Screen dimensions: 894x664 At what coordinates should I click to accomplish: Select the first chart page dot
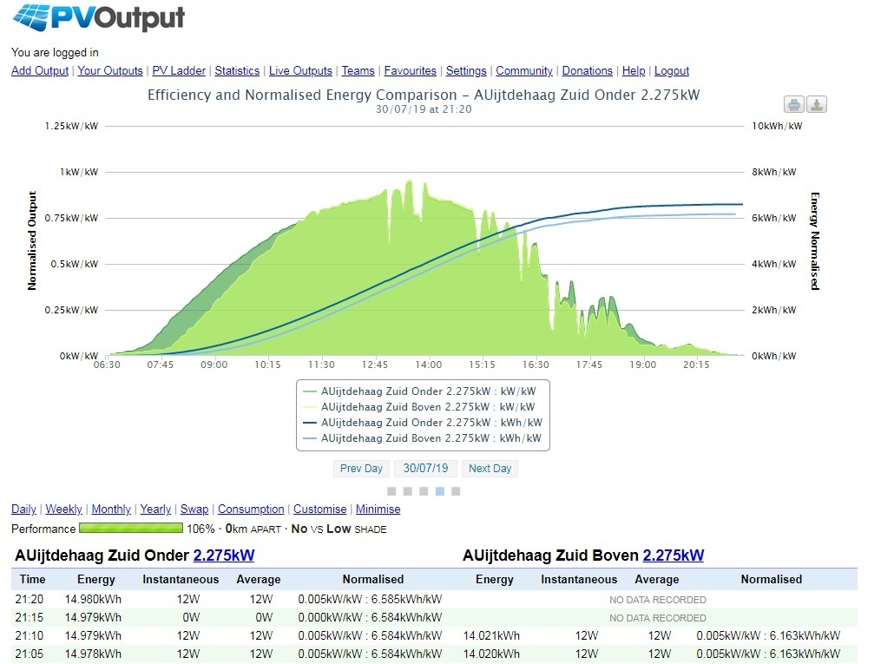[391, 491]
